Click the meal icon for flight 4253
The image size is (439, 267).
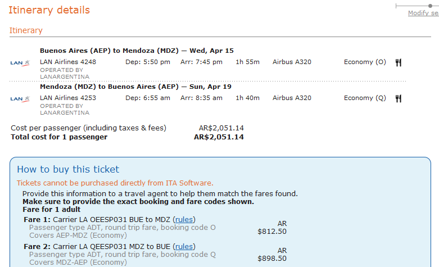click(399, 98)
